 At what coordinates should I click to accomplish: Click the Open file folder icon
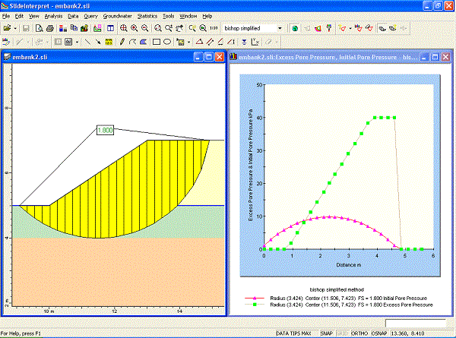(x=6, y=28)
